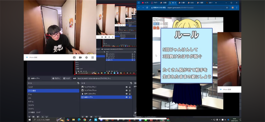Open the iPhone viewer settings gear
Image resolution: width=265 pixels, height=122 pixels.
point(86,58)
